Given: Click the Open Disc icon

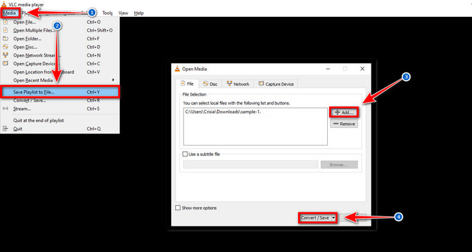Looking at the screenshot, I should [5, 47].
